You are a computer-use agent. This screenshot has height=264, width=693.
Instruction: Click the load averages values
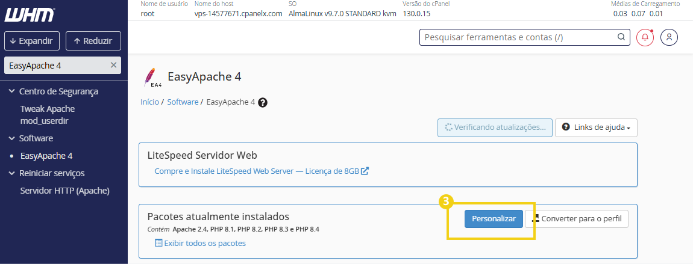638,13
